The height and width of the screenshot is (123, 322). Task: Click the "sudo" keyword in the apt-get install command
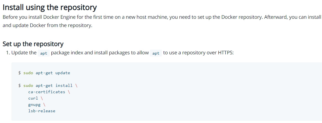tap(28, 85)
